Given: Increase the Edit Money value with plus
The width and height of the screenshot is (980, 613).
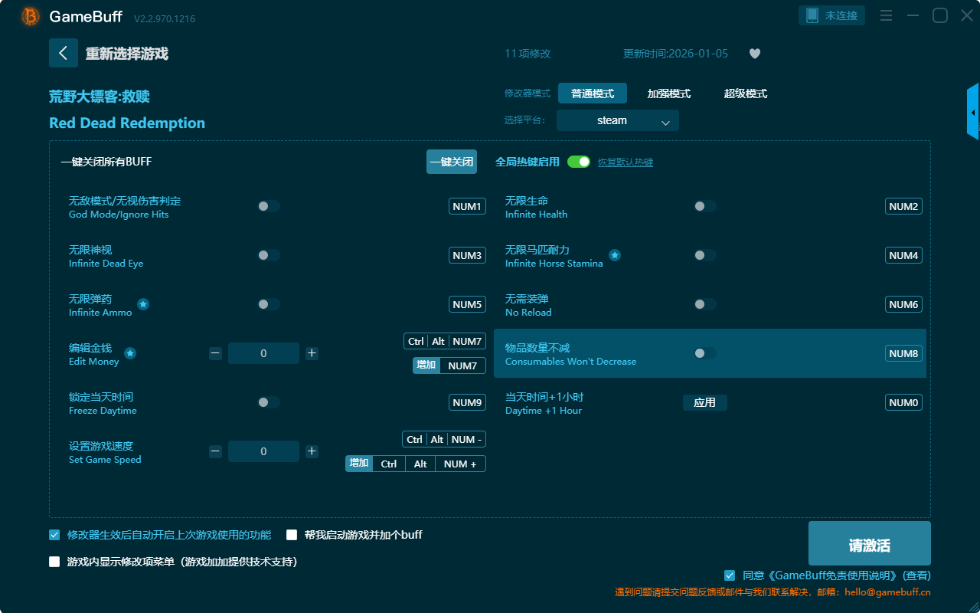Looking at the screenshot, I should tap(312, 353).
